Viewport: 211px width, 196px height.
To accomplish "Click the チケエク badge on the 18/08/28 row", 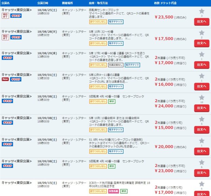I will (16, 37).
